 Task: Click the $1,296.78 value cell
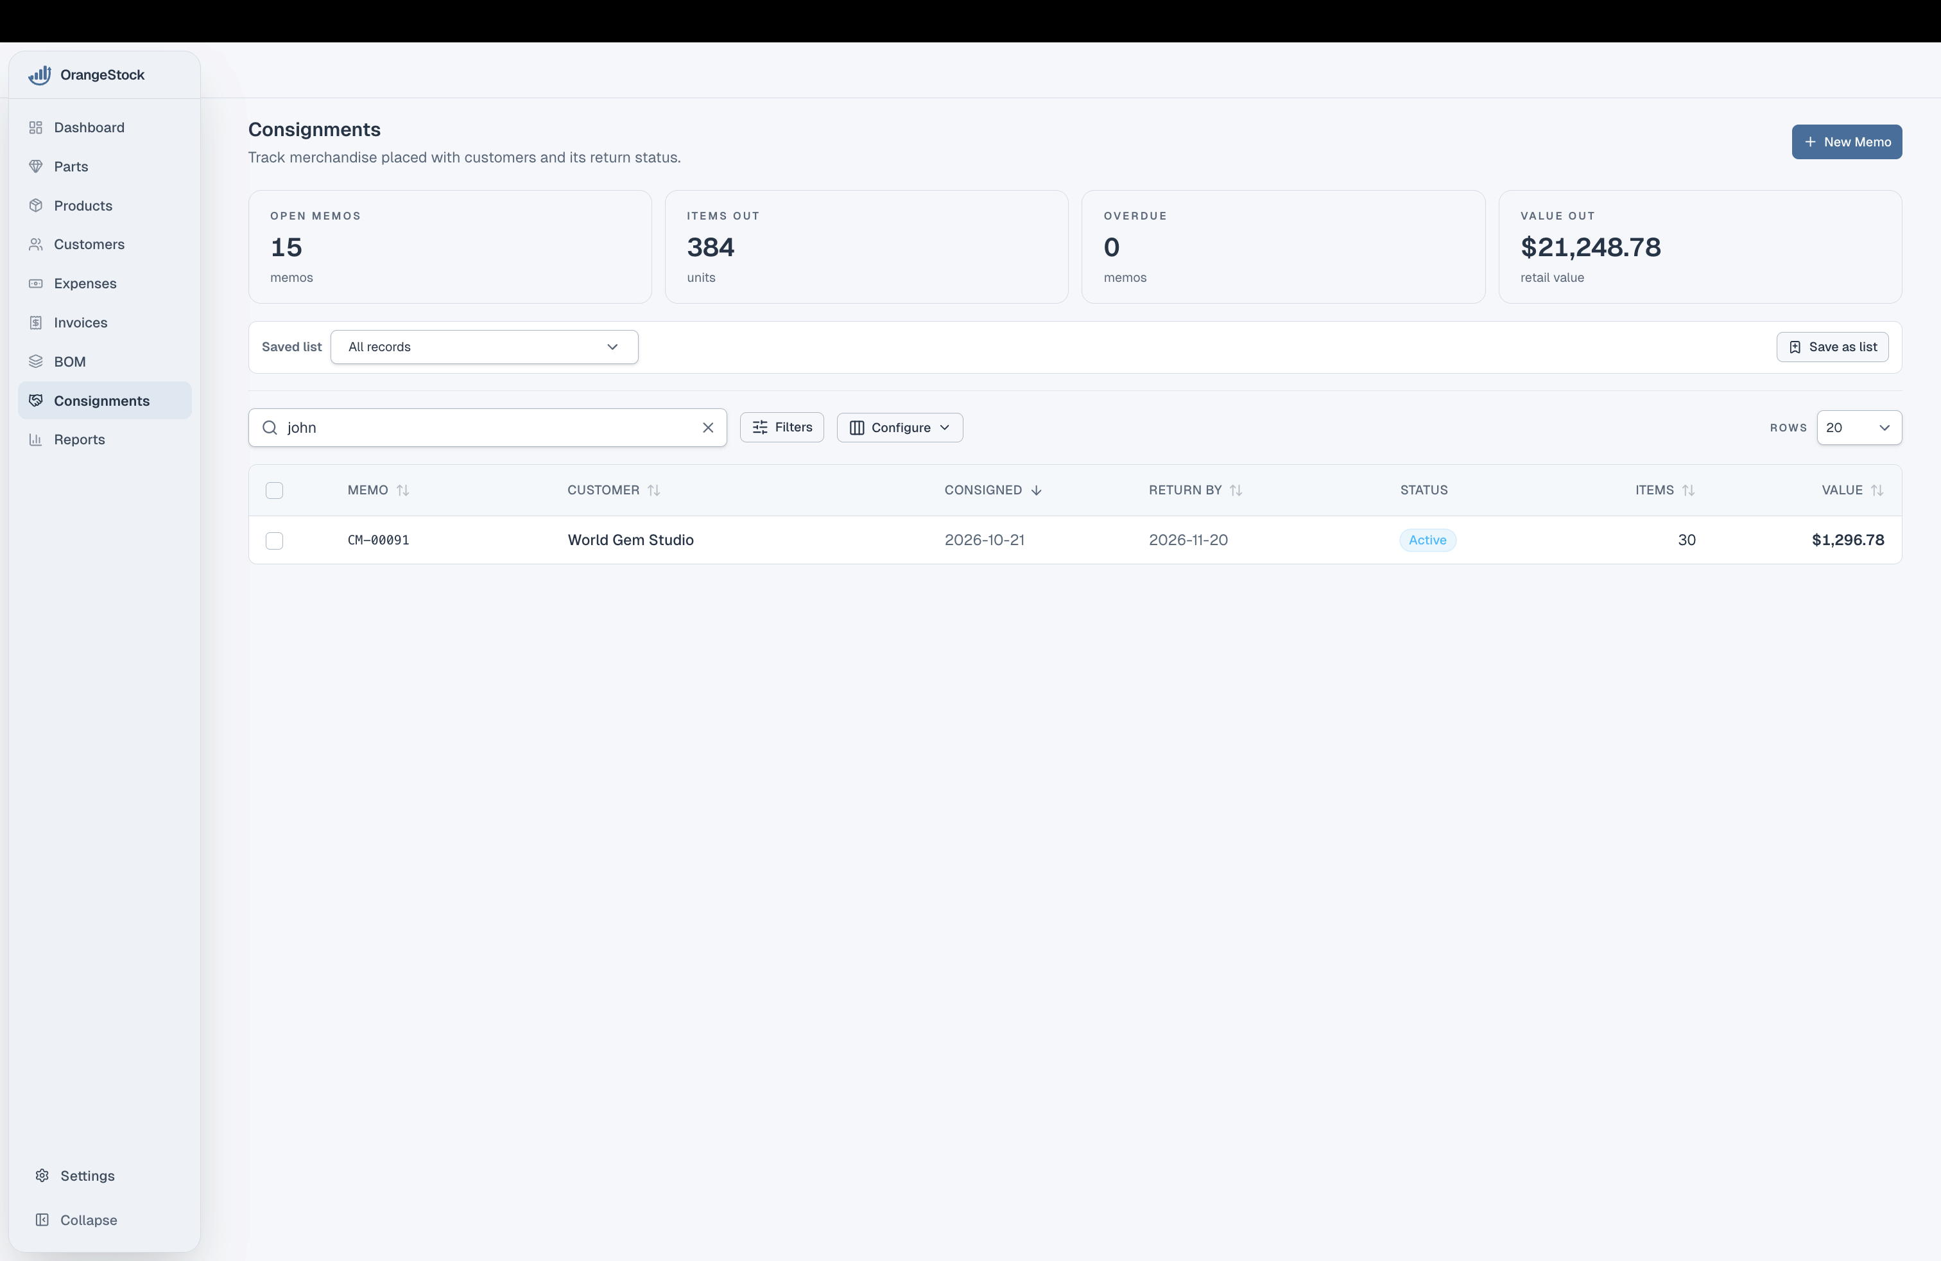coord(1848,541)
